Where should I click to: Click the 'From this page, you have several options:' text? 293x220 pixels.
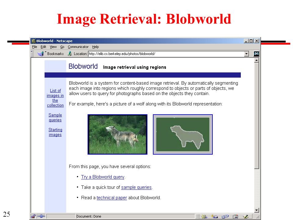tap(110, 167)
